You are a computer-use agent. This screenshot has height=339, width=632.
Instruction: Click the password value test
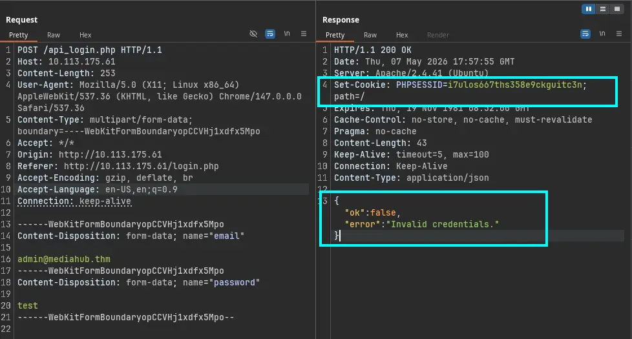(x=27, y=306)
